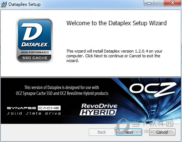Image resolution: width=182 pixels, height=142 pixels.
Task: Click the disabled maximize window button
Action: pos(159,3)
